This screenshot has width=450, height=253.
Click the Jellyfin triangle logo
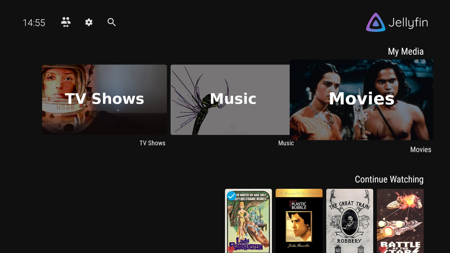pos(376,23)
